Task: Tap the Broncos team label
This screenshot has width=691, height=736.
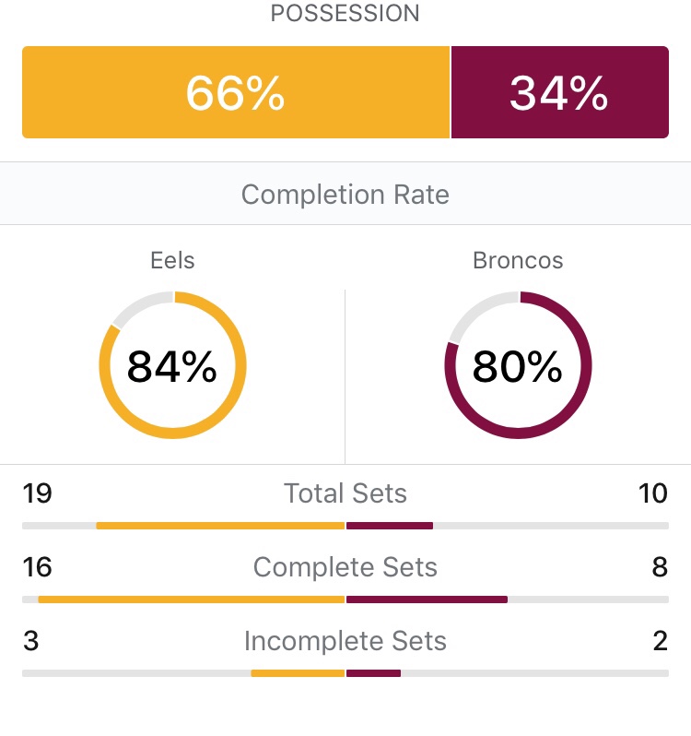Action: [x=518, y=260]
